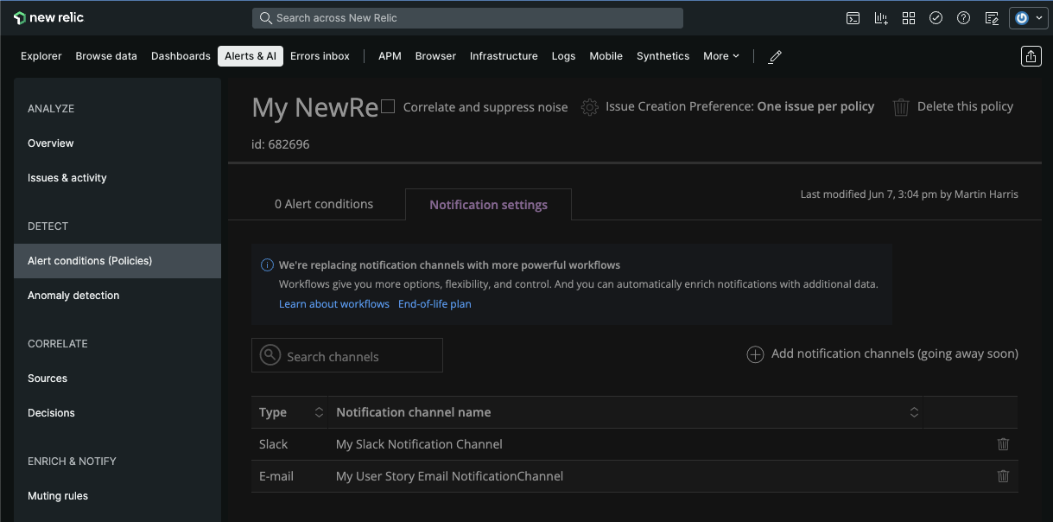1053x522 pixels.
Task: Click the plus icon to add notification channels
Action: pyautogui.click(x=755, y=354)
